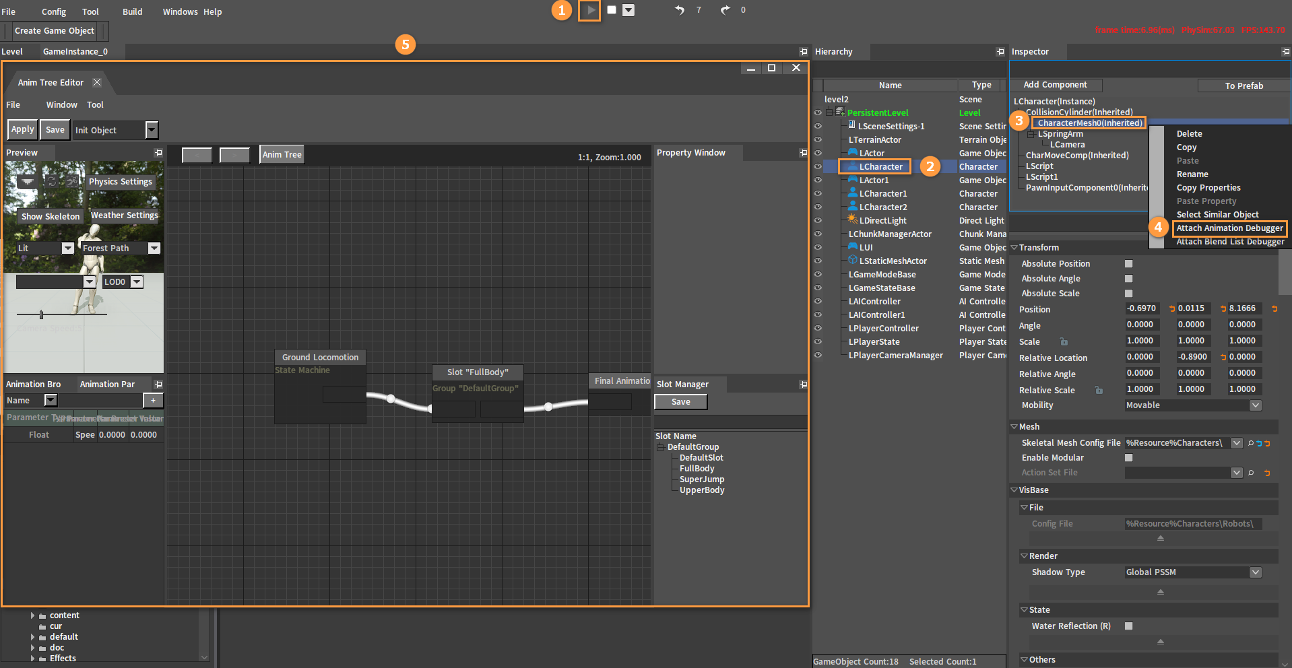
Task: Enable Absolute Angle checkbox
Action: [1128, 279]
